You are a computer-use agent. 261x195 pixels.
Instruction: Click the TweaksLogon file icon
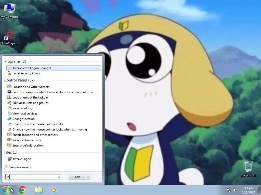[9, 159]
